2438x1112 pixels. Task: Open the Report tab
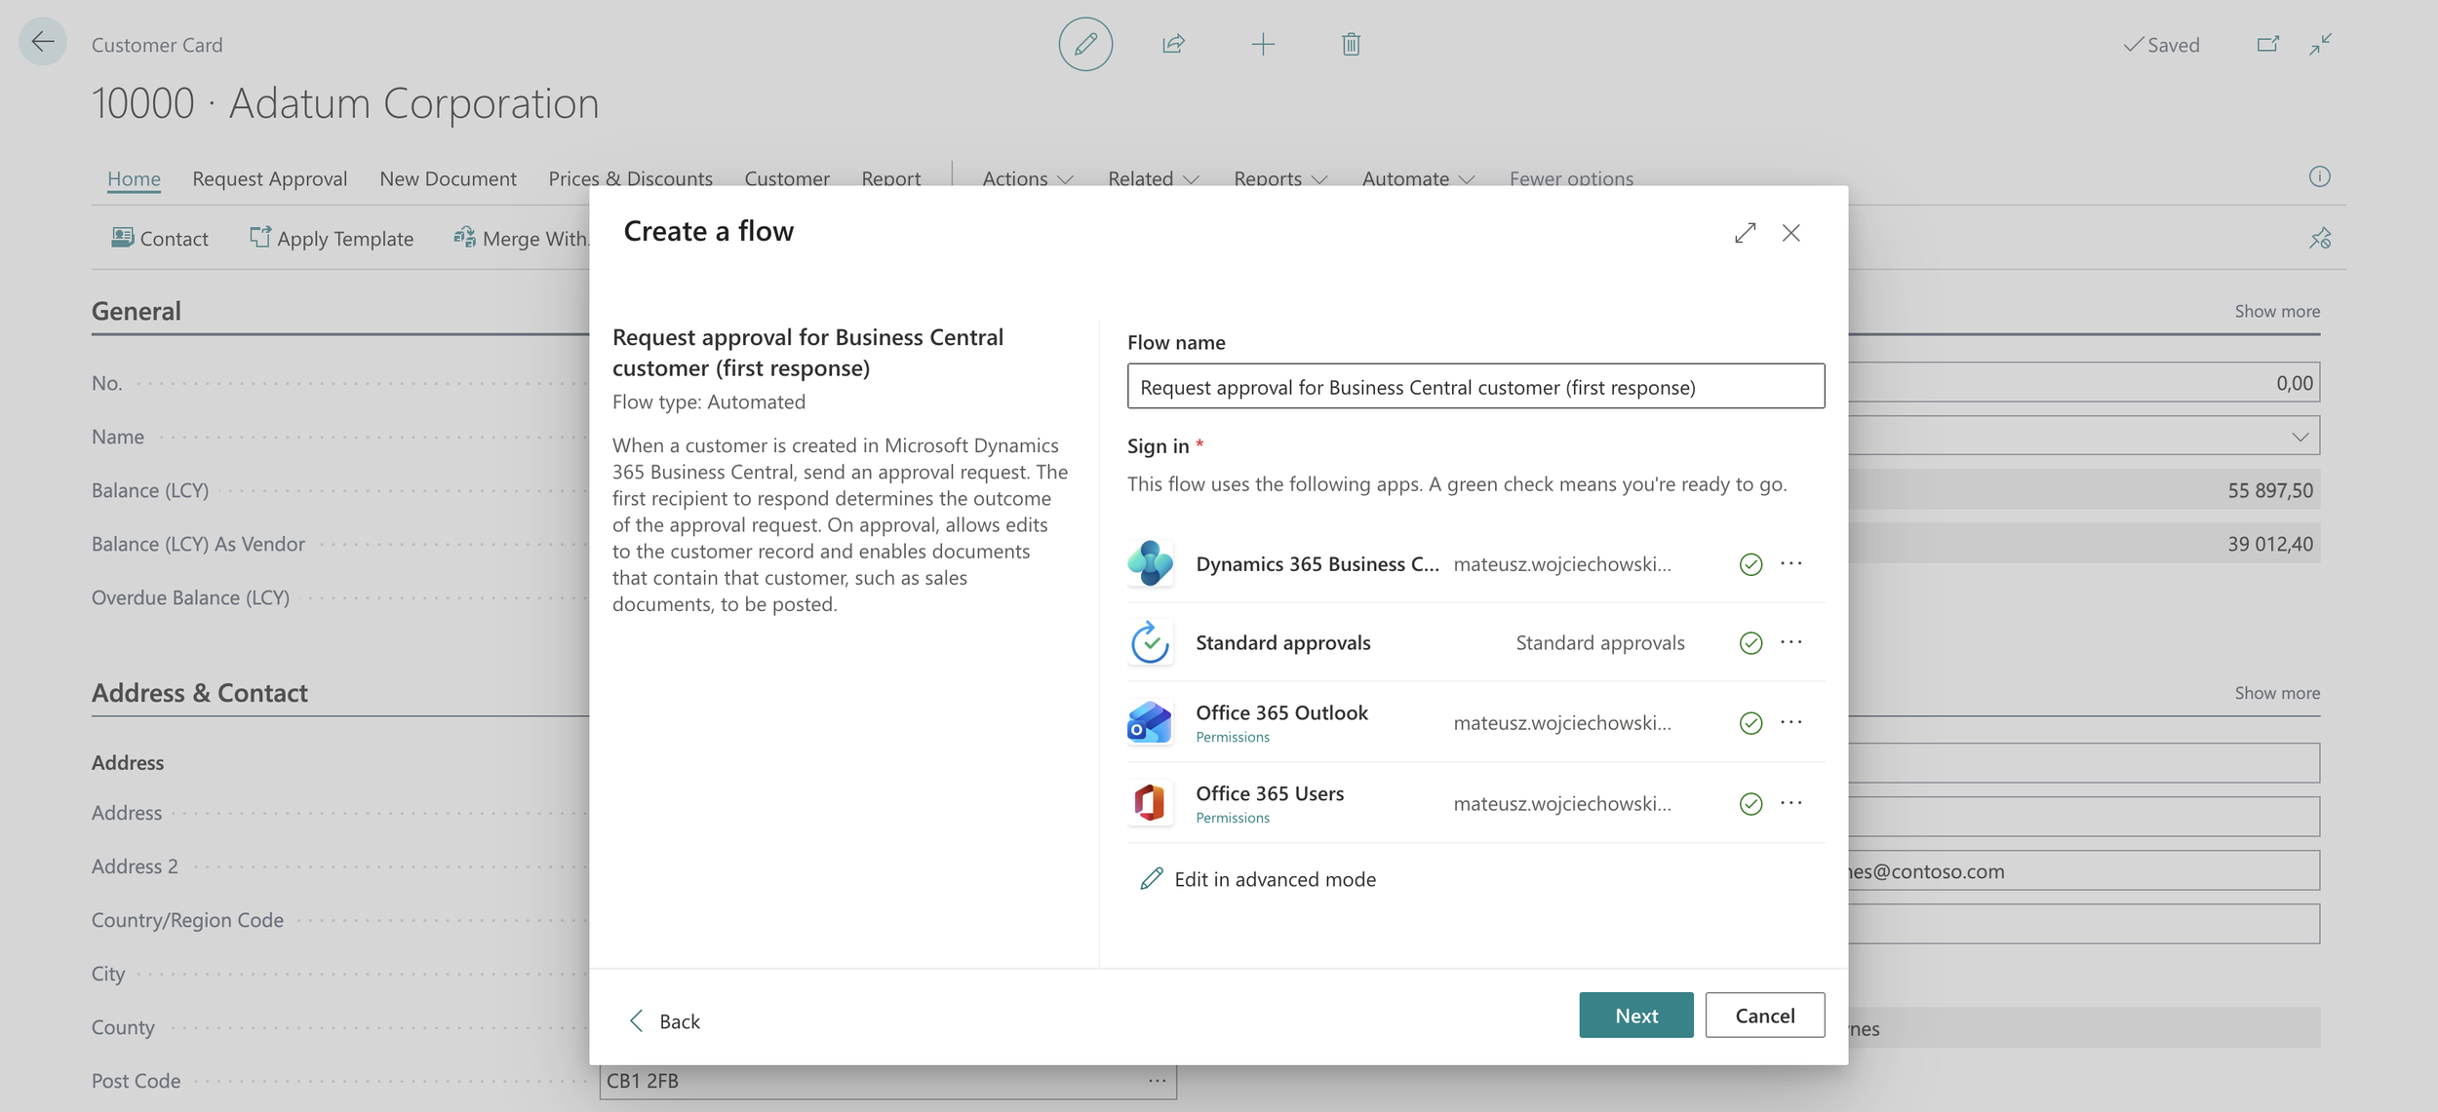891,178
